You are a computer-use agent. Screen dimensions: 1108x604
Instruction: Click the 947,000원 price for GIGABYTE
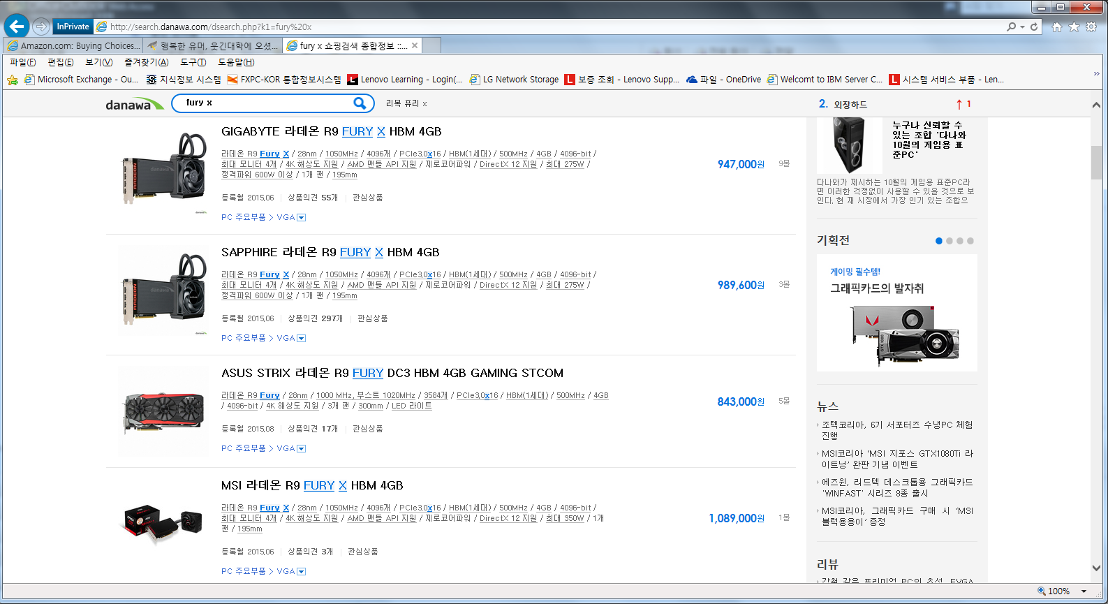(x=741, y=164)
